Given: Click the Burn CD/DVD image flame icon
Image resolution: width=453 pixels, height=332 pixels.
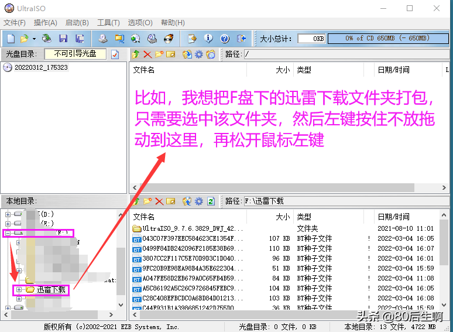Looking at the screenshot, I should [x=169, y=39].
